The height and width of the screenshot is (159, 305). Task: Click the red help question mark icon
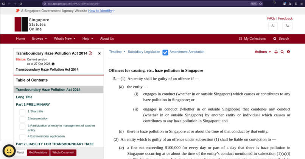click(x=288, y=52)
